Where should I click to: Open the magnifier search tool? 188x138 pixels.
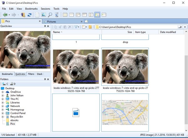pos(50,15)
